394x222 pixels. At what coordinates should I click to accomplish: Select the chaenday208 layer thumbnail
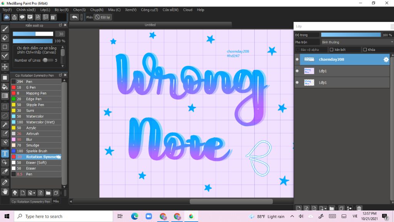(x=309, y=59)
